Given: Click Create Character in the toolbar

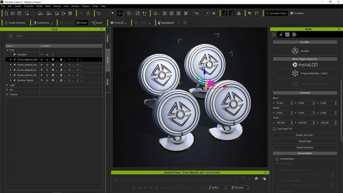Looking at the screenshot, I should [x=15, y=23].
